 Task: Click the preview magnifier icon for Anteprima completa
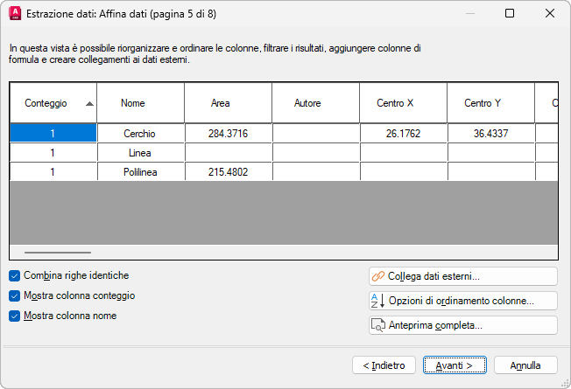(378, 325)
